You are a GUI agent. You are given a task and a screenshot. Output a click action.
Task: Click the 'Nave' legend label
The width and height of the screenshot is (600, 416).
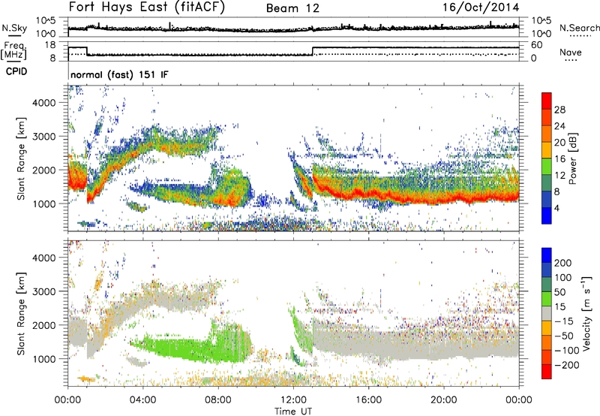(x=571, y=53)
